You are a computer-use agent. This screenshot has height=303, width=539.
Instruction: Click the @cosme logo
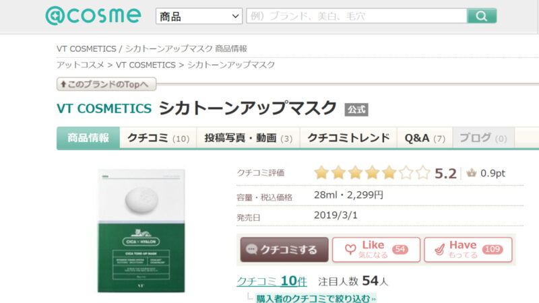coord(93,15)
